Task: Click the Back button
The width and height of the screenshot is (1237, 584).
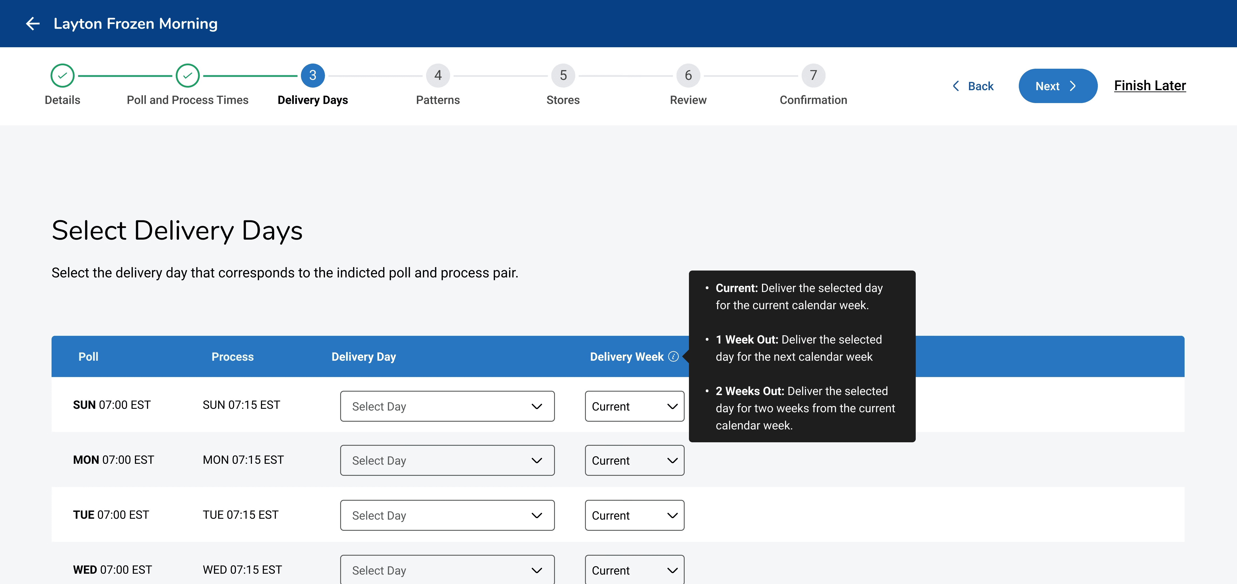Action: [973, 86]
